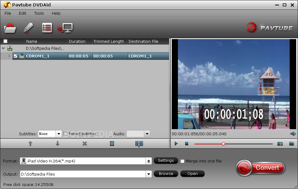
Task: Move the selected item up
Action: coord(30,144)
